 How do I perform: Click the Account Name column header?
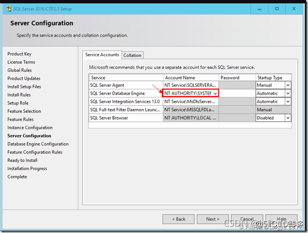(x=191, y=78)
